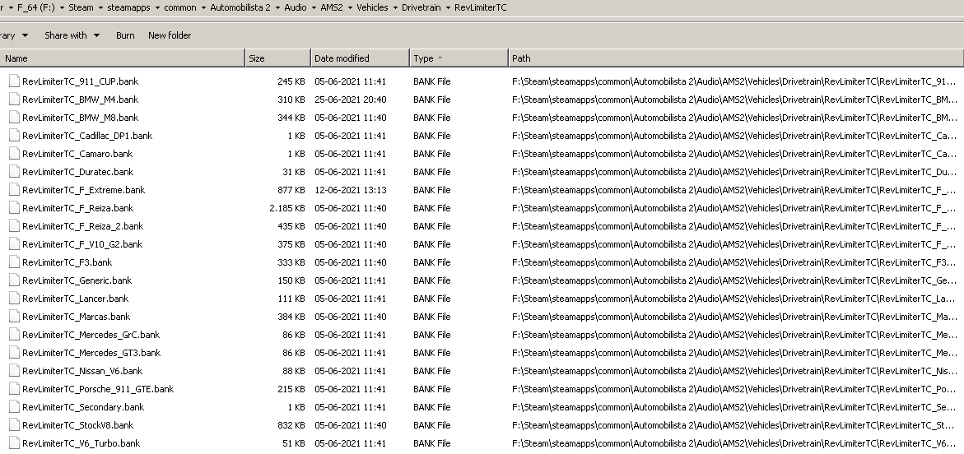
Task: Click file icon of RevLimiterTC_F_Reiza_2.bank
Action: pyautogui.click(x=14, y=226)
